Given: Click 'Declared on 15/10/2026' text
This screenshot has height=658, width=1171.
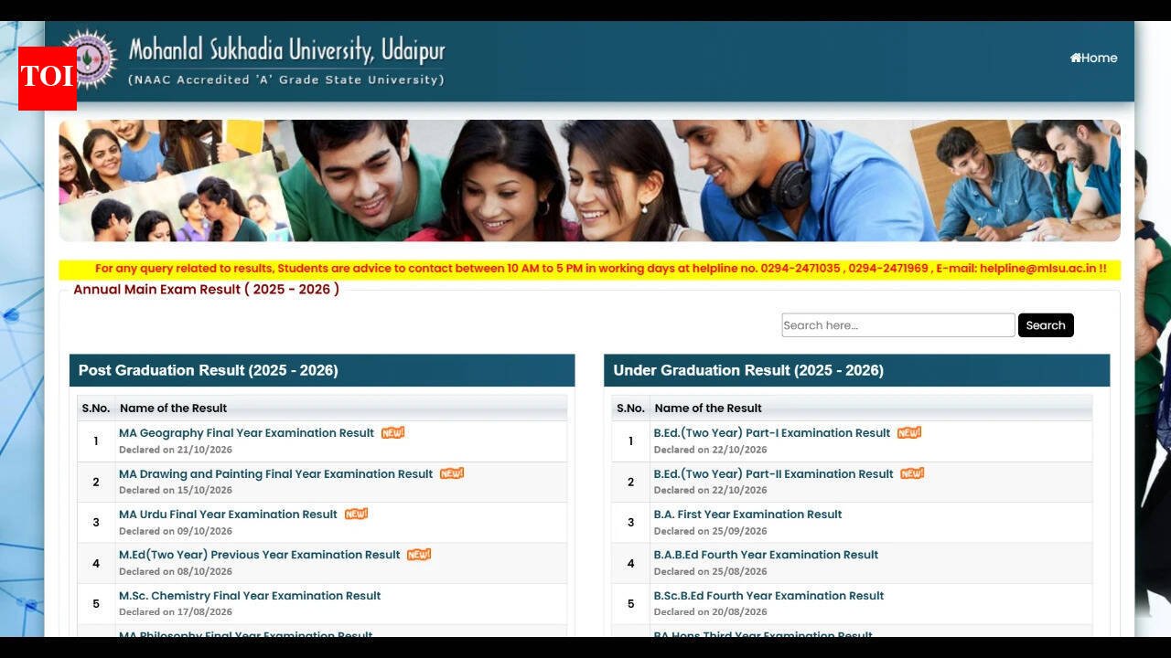Looking at the screenshot, I should tap(175, 491).
